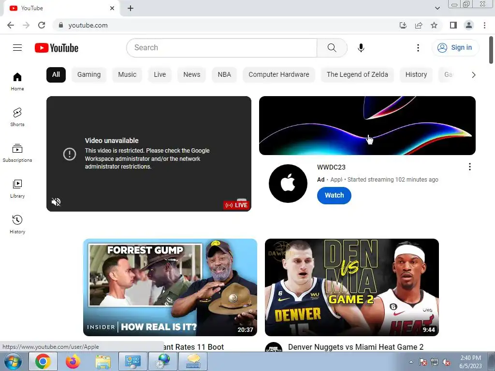Viewport: 495px width, 371px height.
Task: Select the News filter chip
Action: [191, 75]
